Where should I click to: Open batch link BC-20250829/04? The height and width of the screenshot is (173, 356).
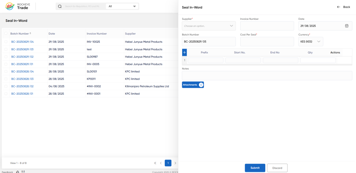(23, 42)
